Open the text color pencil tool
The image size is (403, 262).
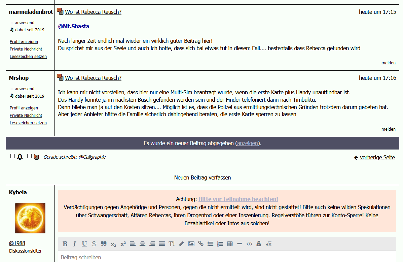pos(181,244)
